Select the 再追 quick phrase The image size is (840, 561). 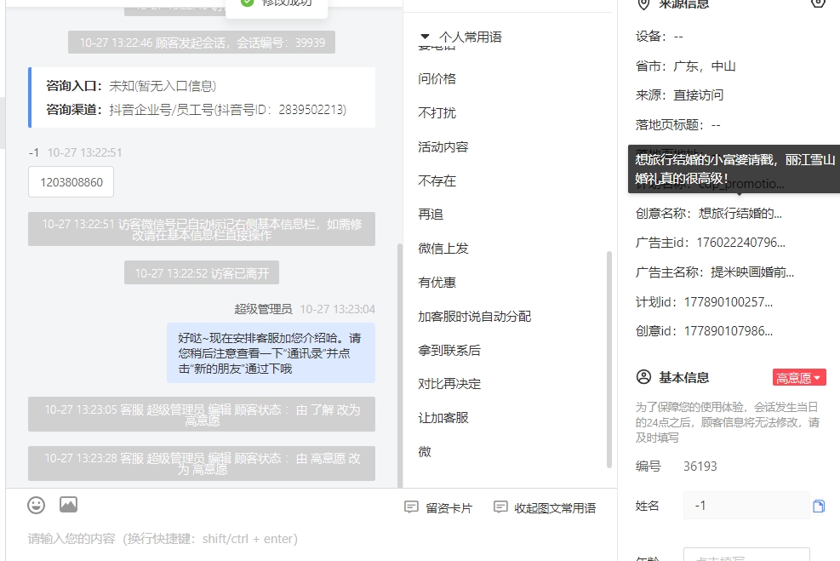tap(431, 215)
